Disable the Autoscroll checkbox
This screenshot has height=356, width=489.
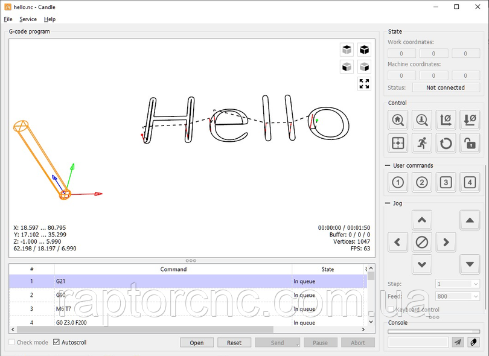(57, 343)
